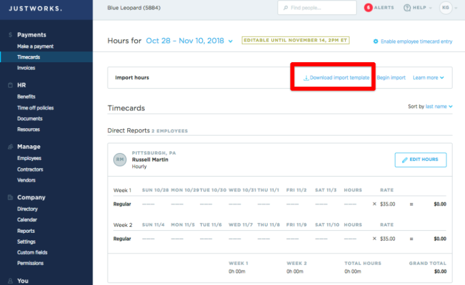Open Invoices in the sidebar
465x285 pixels.
point(26,68)
